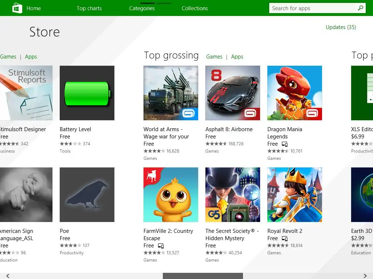The width and height of the screenshot is (373, 279).
Task: Click the Battery Level title
Action: (x=75, y=129)
